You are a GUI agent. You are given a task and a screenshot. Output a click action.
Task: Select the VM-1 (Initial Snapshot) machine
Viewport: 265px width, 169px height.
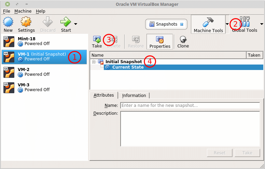pyautogui.click(x=44, y=57)
